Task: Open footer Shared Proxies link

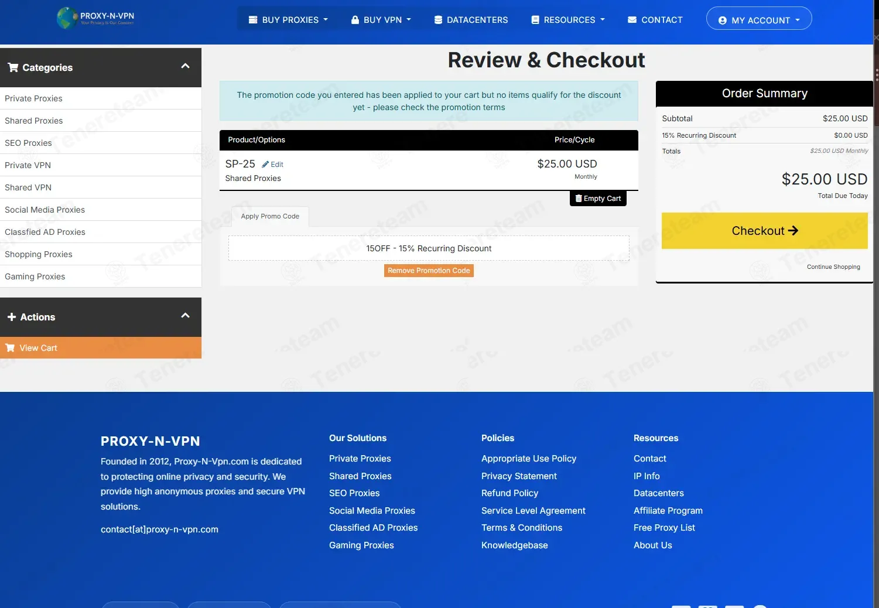Action: pos(360,476)
